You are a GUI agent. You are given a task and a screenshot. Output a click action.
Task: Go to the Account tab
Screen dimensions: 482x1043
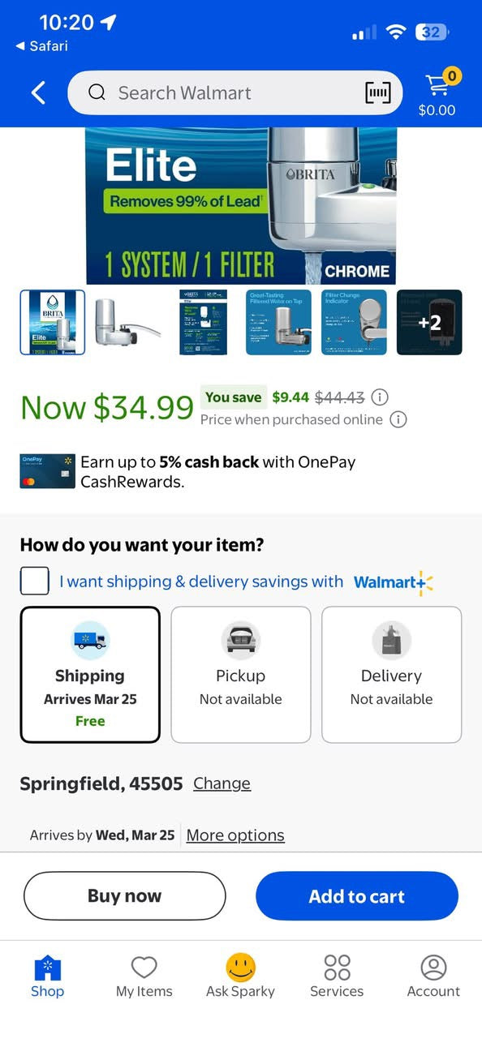click(x=433, y=976)
